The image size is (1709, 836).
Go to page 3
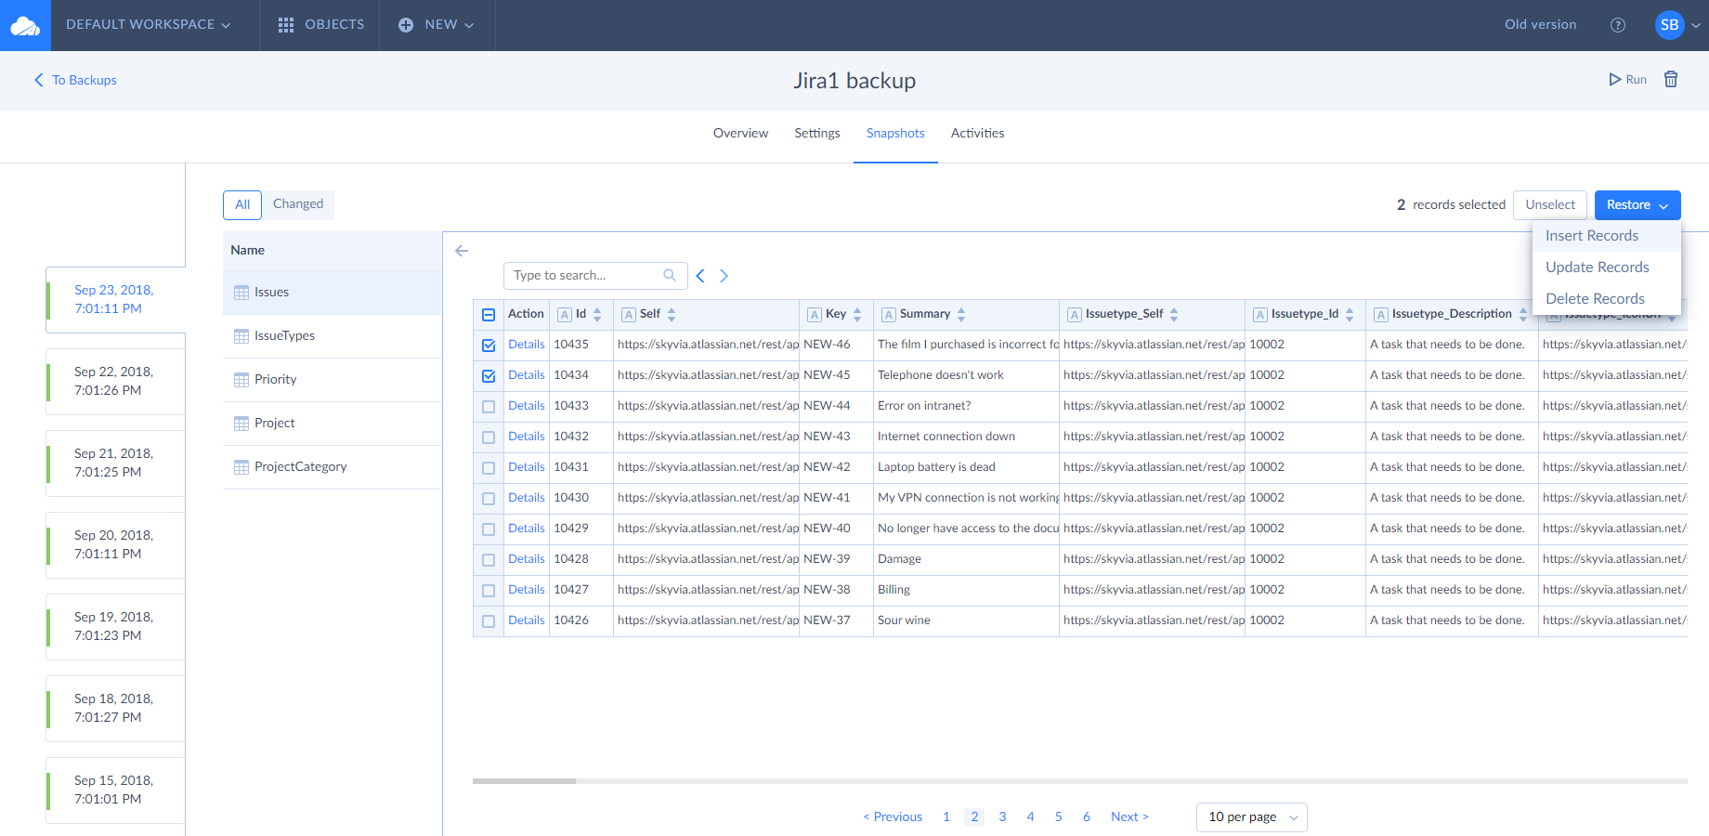pos(1002,817)
